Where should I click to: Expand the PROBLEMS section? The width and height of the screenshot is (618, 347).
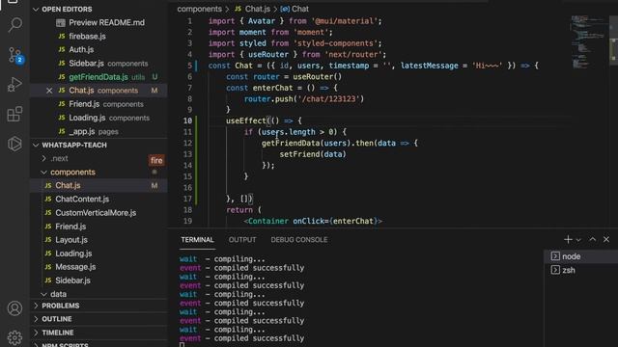coord(98,306)
